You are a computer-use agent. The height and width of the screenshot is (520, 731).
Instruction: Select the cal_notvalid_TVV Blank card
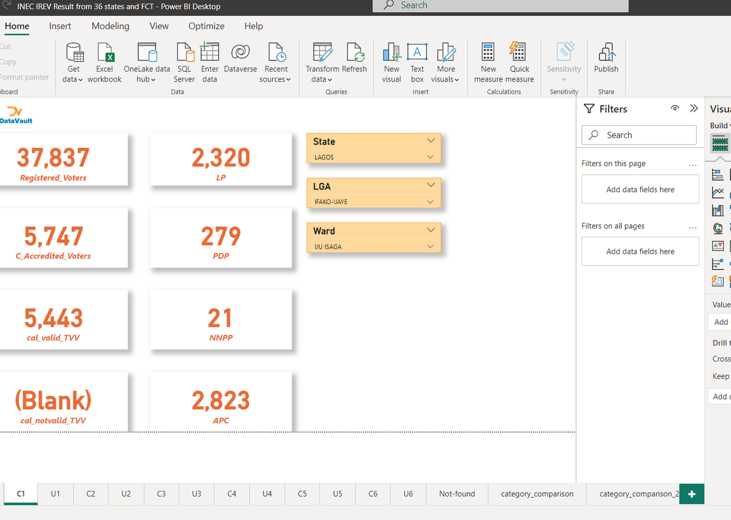pyautogui.click(x=63, y=401)
